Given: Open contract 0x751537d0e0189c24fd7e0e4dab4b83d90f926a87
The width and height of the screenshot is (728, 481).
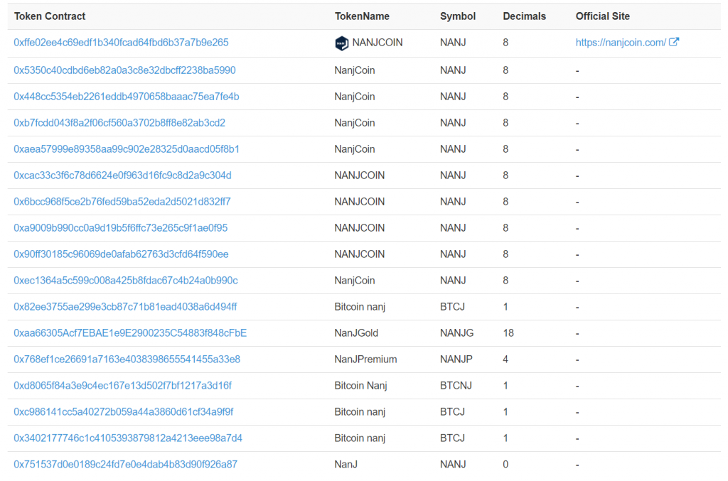Looking at the screenshot, I should 125,464.
